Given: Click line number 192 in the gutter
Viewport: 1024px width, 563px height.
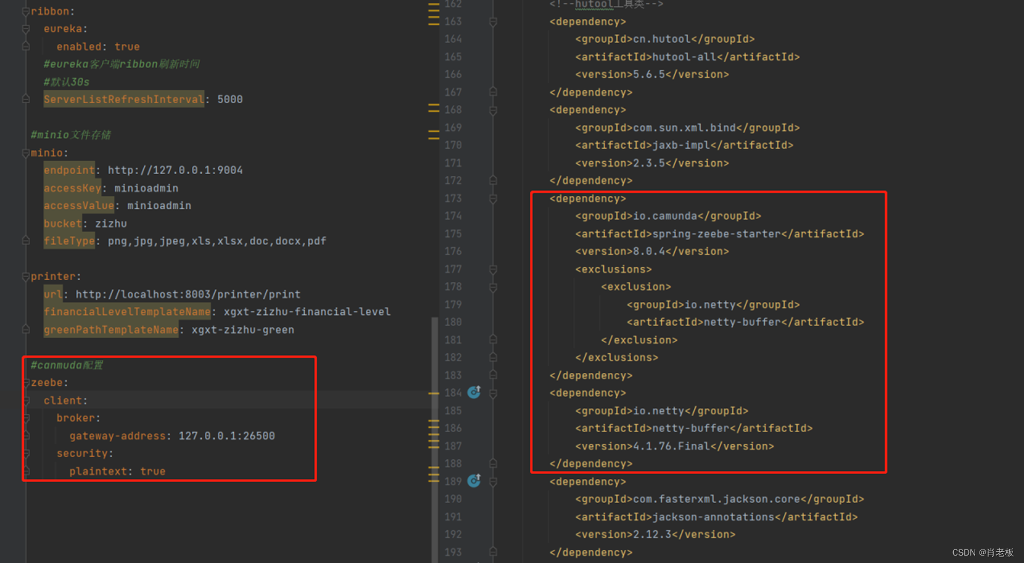Looking at the screenshot, I should point(453,534).
